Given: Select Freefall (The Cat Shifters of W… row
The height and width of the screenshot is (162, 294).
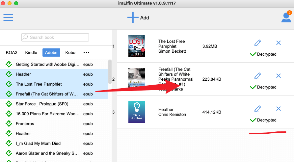Looking at the screenshot, I should click(x=54, y=94).
